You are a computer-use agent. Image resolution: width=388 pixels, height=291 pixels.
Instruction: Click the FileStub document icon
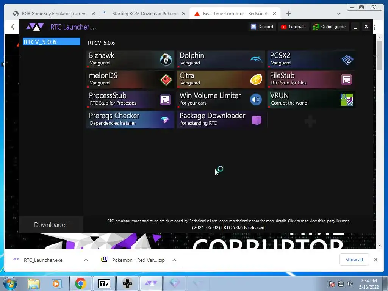(x=346, y=80)
